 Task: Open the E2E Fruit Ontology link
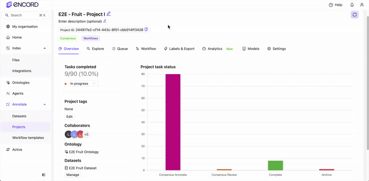82,152
